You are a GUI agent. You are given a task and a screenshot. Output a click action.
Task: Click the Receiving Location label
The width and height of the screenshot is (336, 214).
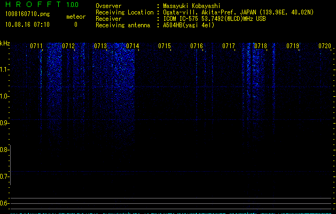coord(124,12)
